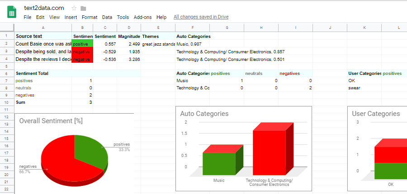This screenshot has height=194, width=407.
Task: Select row 5 header
Action: (x=7, y=66)
